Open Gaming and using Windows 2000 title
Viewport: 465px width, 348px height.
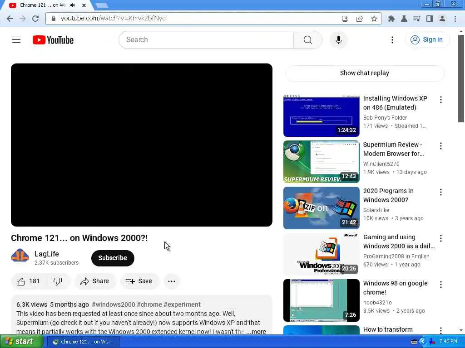pyautogui.click(x=399, y=242)
